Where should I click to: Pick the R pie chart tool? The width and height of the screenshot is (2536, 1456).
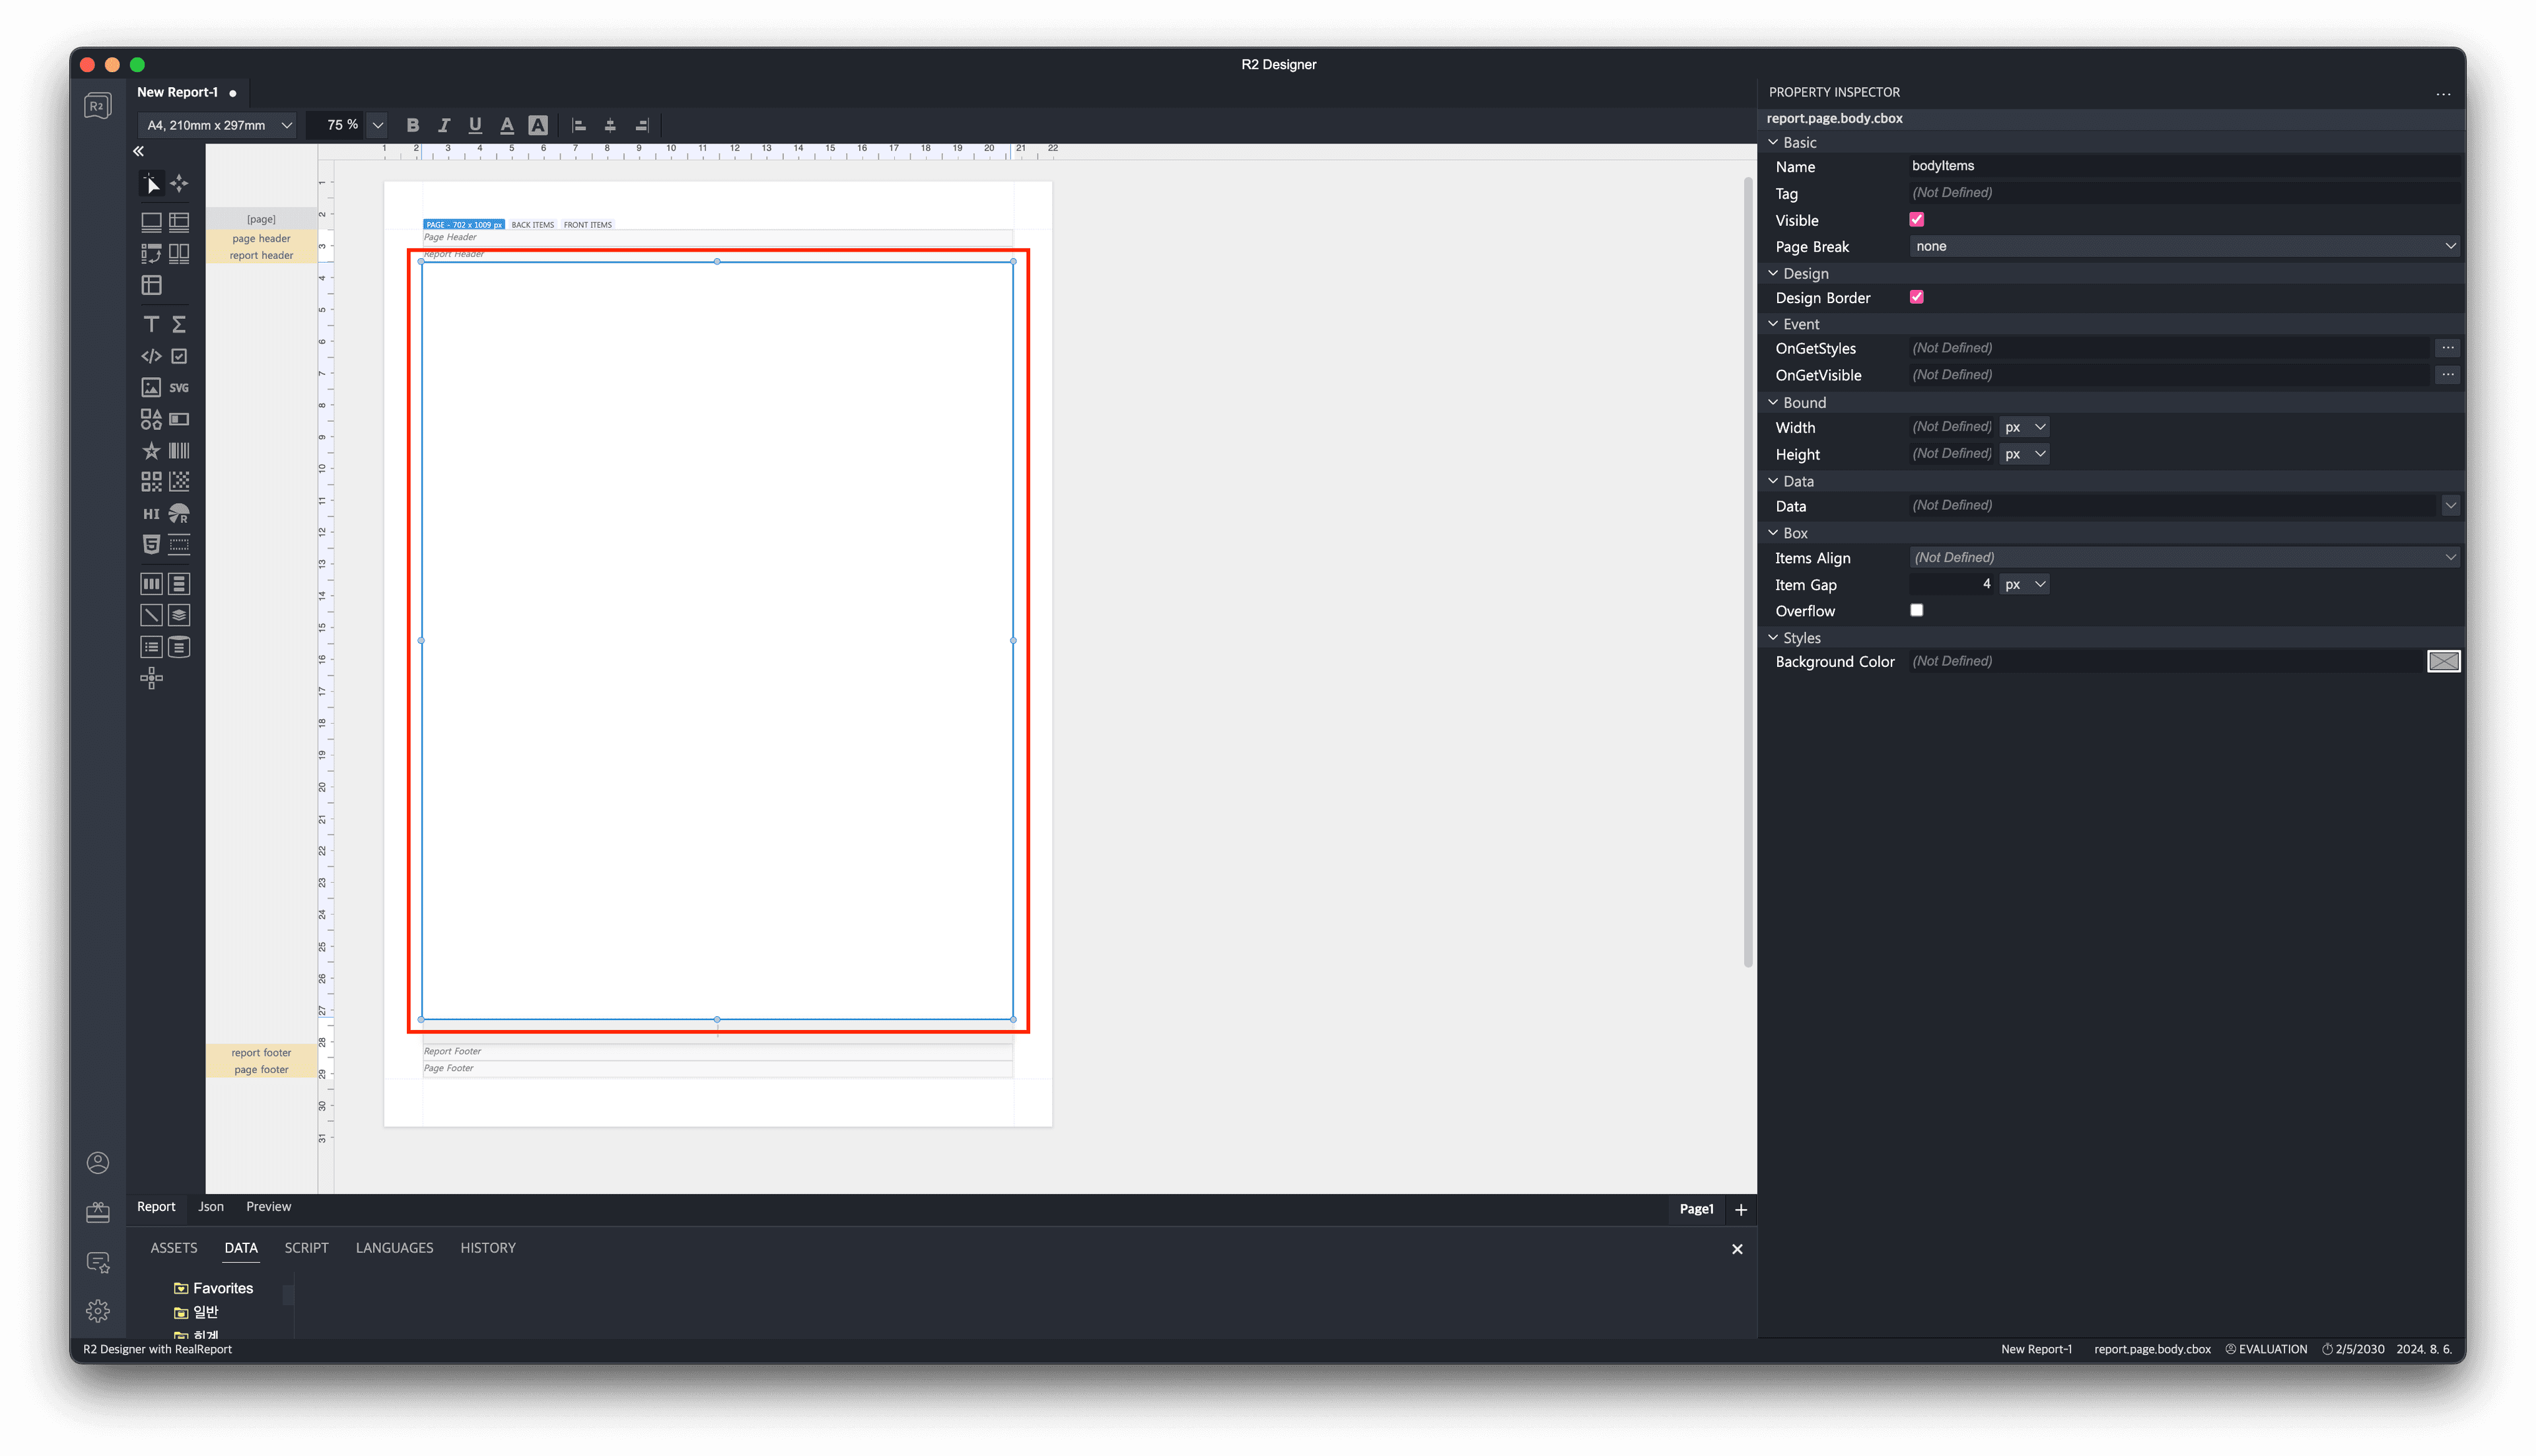[x=179, y=514]
